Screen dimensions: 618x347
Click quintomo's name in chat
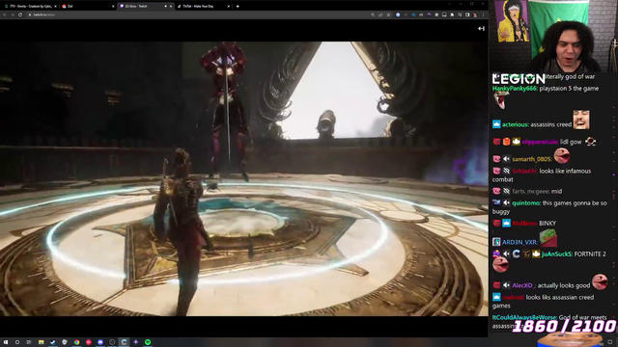526,203
